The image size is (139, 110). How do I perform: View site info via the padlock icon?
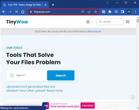tap(31, 12)
